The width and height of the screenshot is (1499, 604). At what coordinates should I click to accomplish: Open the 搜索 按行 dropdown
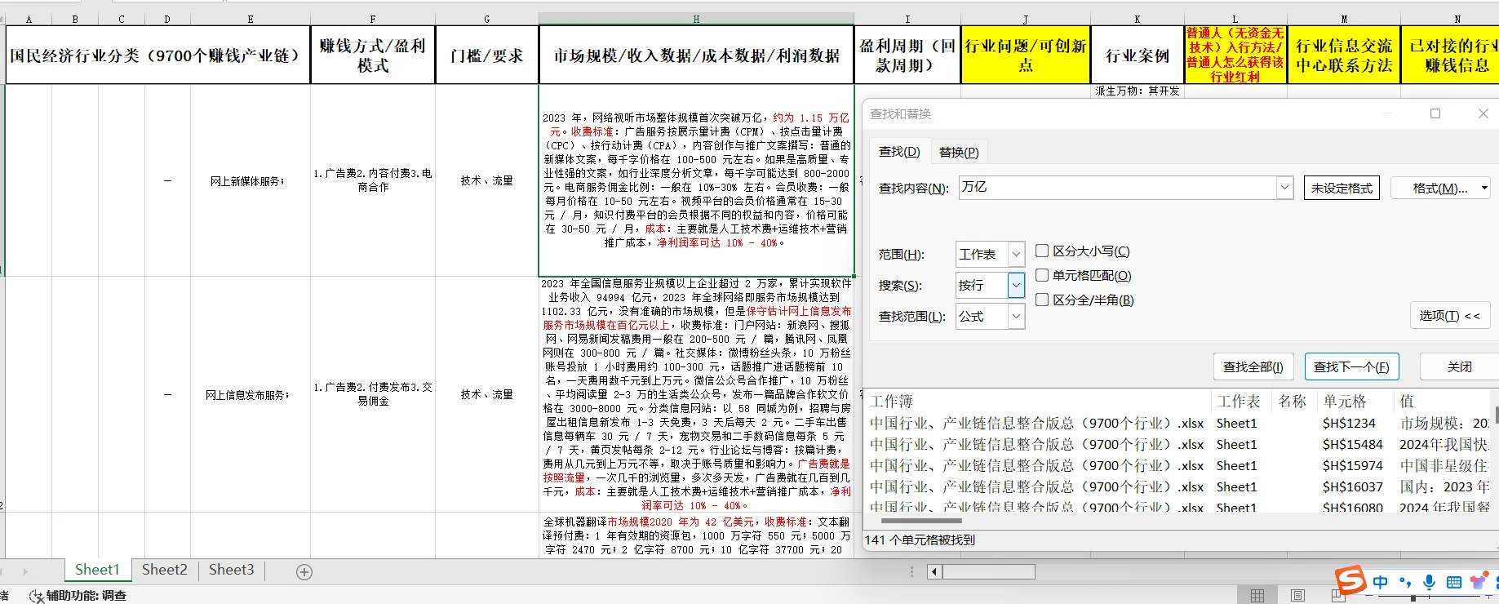coord(1016,285)
